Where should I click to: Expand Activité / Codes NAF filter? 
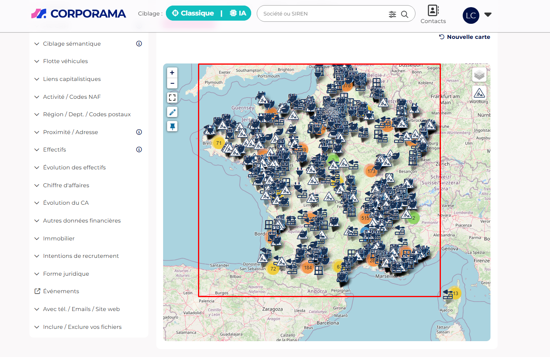pyautogui.click(x=72, y=97)
